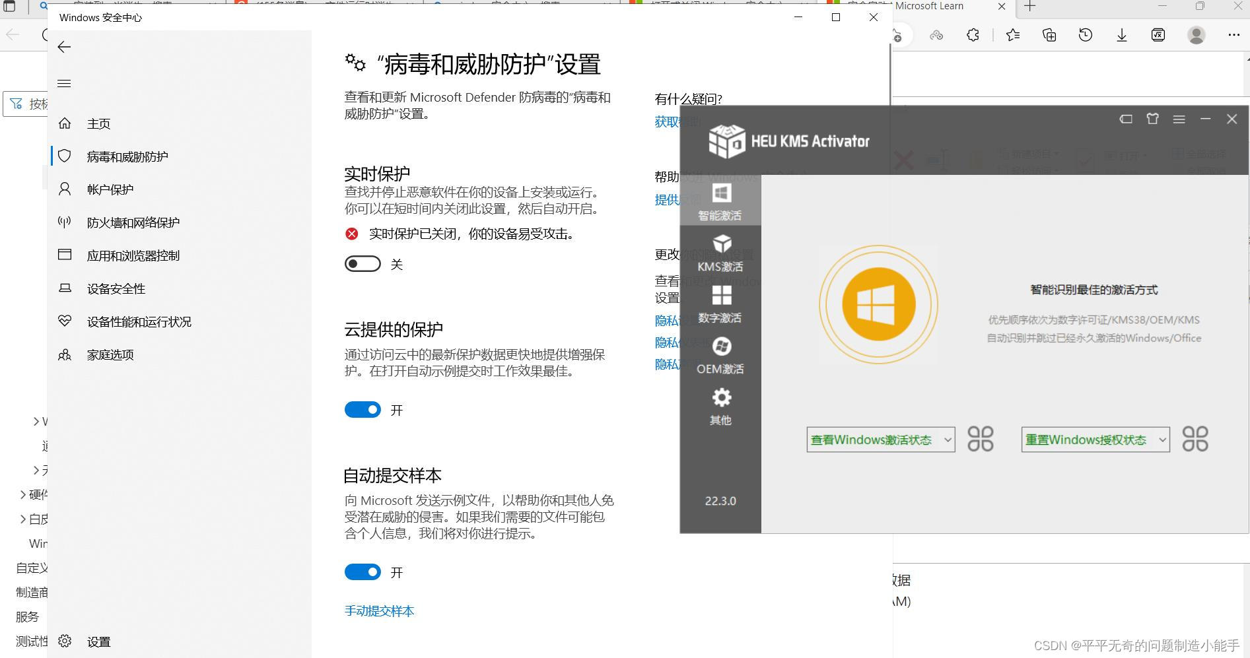Open Edge favorites star icon

coord(1013,35)
